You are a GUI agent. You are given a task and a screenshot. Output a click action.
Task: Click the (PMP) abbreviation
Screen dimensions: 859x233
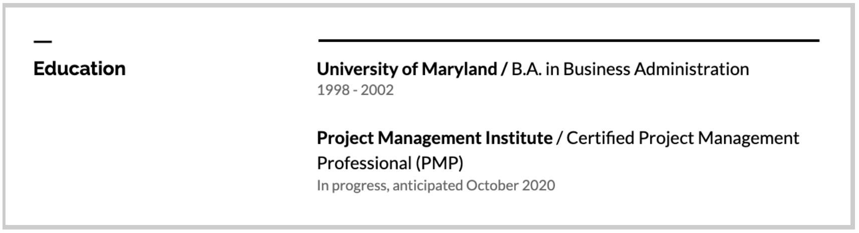click(x=440, y=163)
